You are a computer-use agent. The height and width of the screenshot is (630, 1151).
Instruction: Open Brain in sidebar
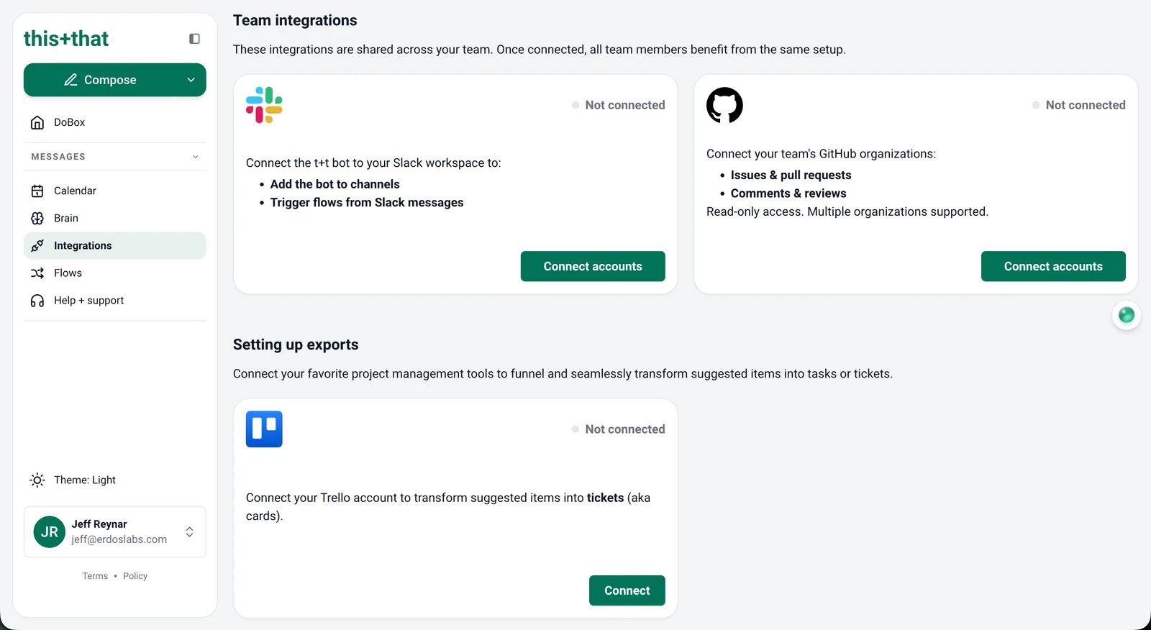pyautogui.click(x=115, y=218)
